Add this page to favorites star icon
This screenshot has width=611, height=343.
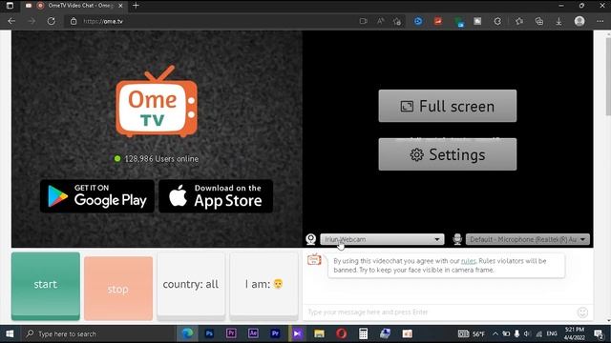point(397,21)
